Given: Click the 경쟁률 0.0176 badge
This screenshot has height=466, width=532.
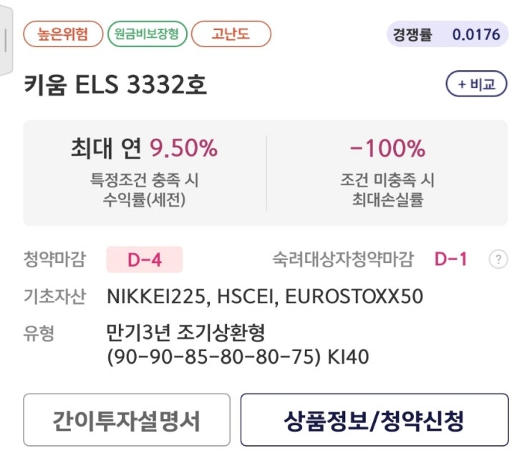Looking at the screenshot, I should [448, 34].
